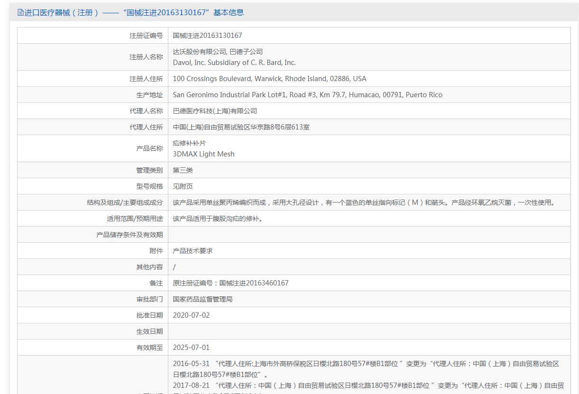This screenshot has height=394, width=579.
Task: Click management class value 第三类
Action: (x=183, y=170)
